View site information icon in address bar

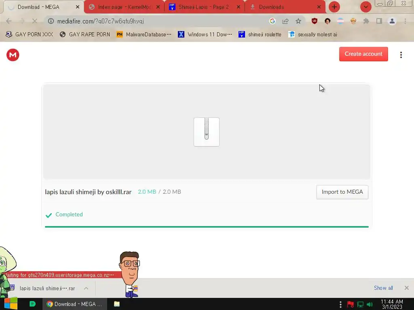pyautogui.click(x=51, y=21)
